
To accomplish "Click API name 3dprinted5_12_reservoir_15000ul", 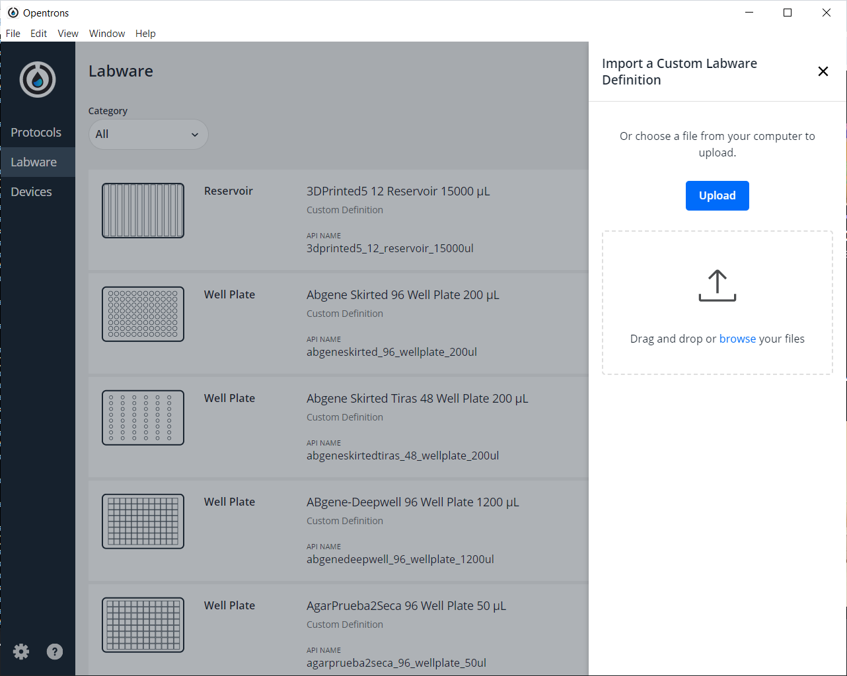I will 390,249.
